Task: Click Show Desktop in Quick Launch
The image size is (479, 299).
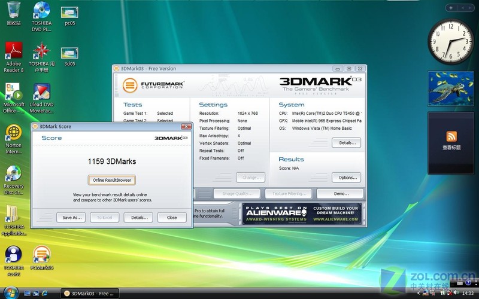Action: [27, 294]
